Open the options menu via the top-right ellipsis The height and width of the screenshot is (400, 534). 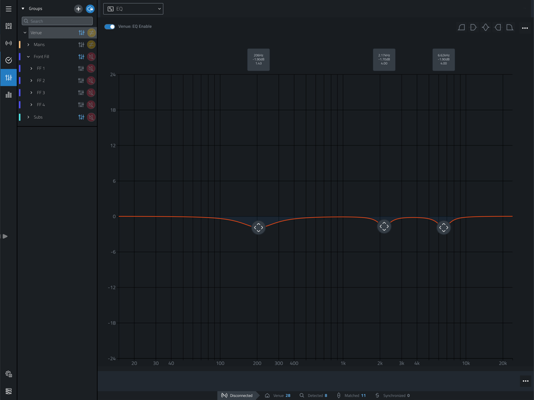point(525,28)
